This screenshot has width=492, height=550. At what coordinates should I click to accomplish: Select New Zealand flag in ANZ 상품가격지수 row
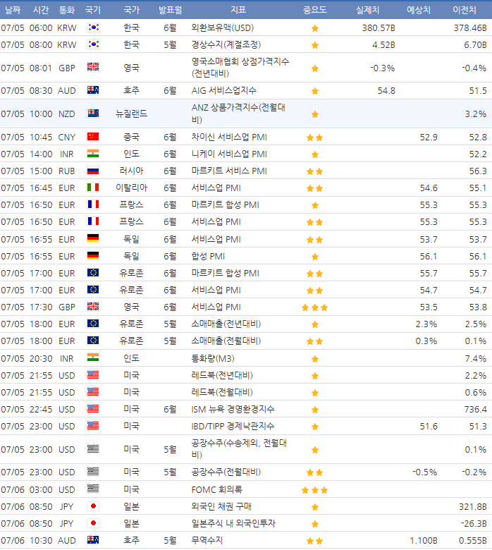pos(93,114)
